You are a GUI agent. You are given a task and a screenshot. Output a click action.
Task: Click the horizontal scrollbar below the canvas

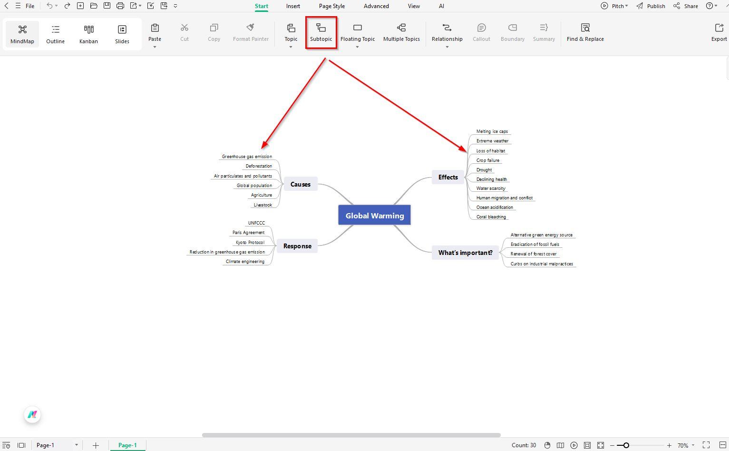[x=351, y=435]
